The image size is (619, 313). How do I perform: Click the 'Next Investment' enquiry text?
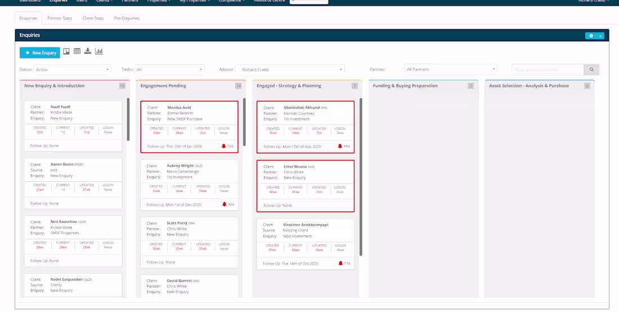[297, 236]
